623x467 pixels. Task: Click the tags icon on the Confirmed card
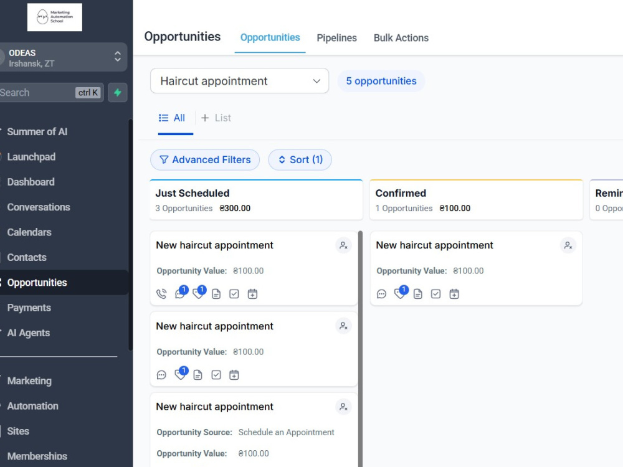coord(400,293)
